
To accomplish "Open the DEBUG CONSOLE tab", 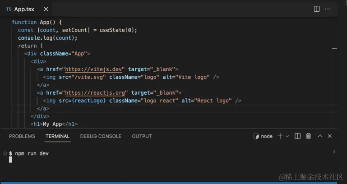I will pos(101,136).
